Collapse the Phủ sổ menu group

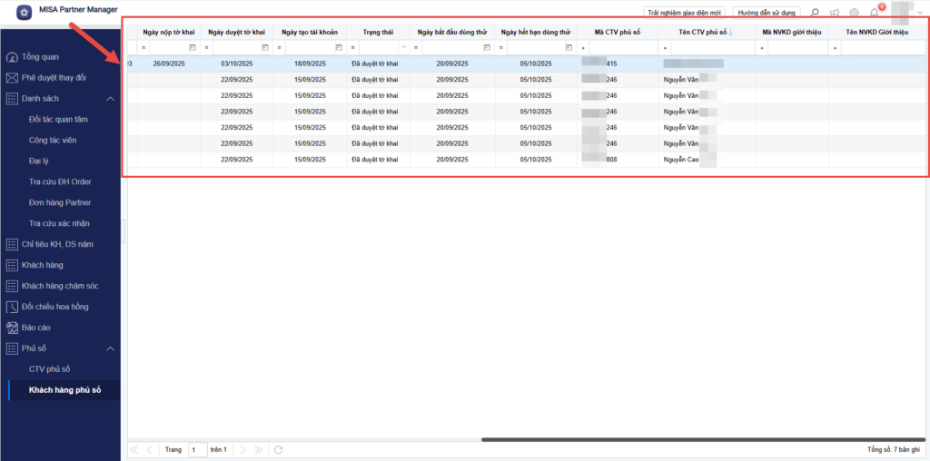point(110,348)
